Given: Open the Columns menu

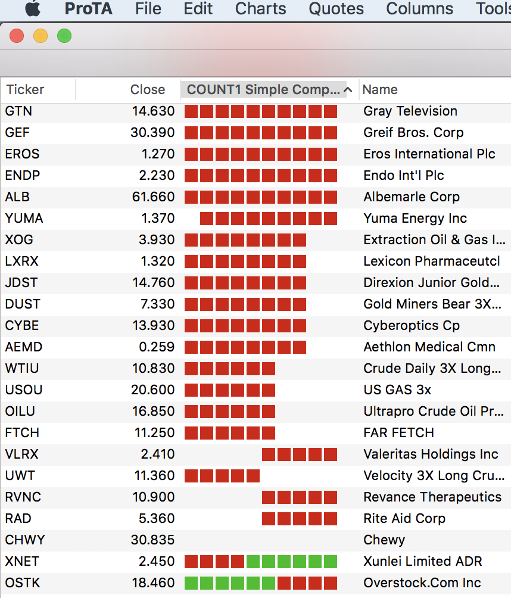Looking at the screenshot, I should click(x=419, y=8).
